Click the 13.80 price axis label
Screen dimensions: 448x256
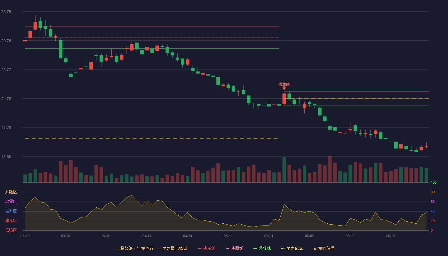click(x=6, y=156)
